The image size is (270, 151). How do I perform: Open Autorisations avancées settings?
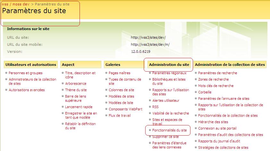(27, 90)
